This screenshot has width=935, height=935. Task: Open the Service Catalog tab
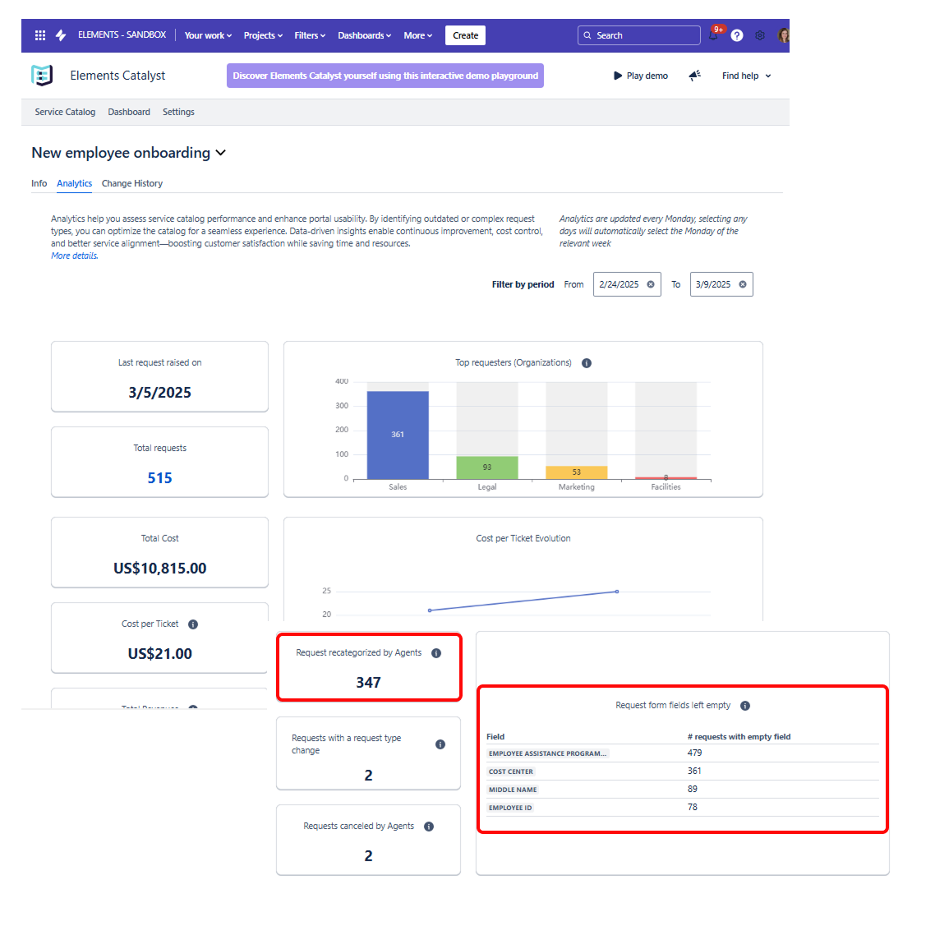65,112
